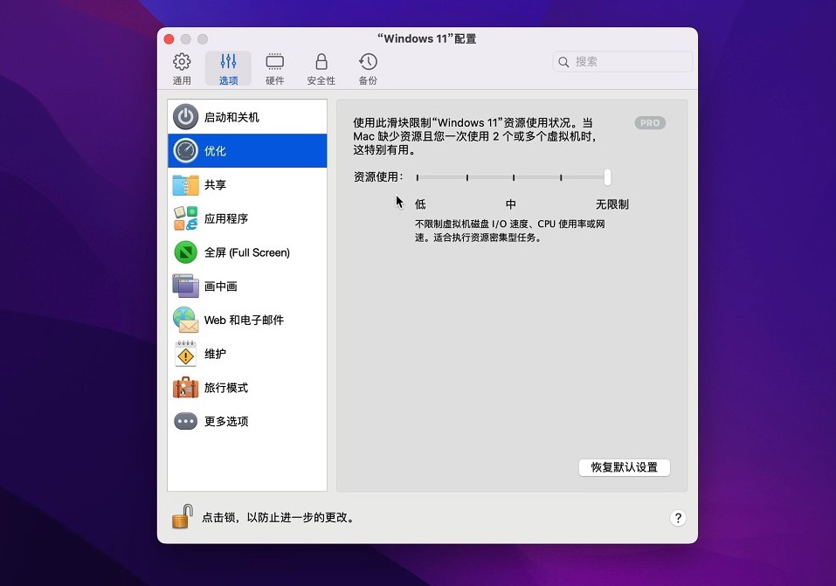836x586 pixels.
Task: Select the Web 和电子邮件 globe icon
Action: tap(185, 320)
